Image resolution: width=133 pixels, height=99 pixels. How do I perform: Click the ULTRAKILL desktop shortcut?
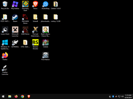(x=15, y=44)
